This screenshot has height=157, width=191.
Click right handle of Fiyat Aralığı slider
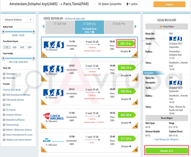(33, 58)
